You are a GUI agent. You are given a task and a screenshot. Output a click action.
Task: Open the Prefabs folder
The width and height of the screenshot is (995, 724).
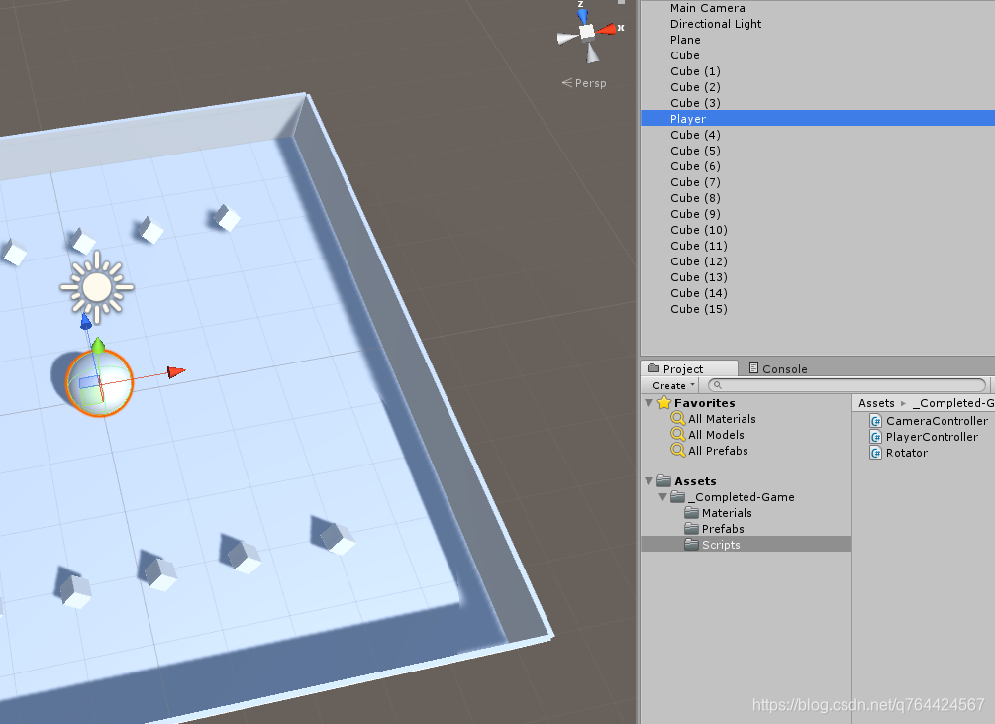point(723,529)
